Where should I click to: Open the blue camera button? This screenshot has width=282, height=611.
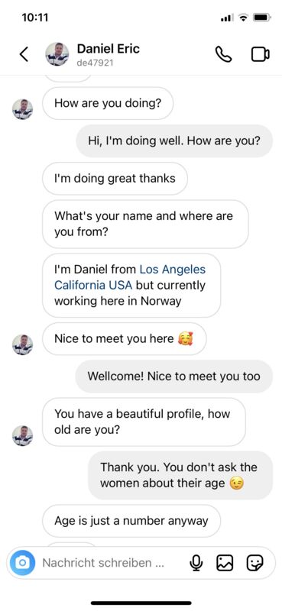pos(23,563)
